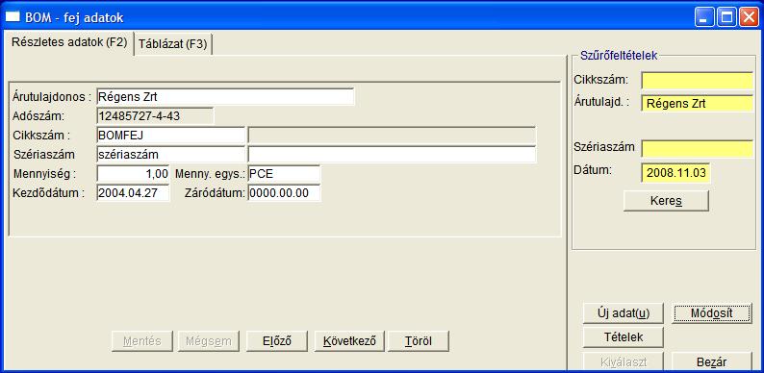Click the window icon in title bar
764x373 pixels.
(13, 17)
